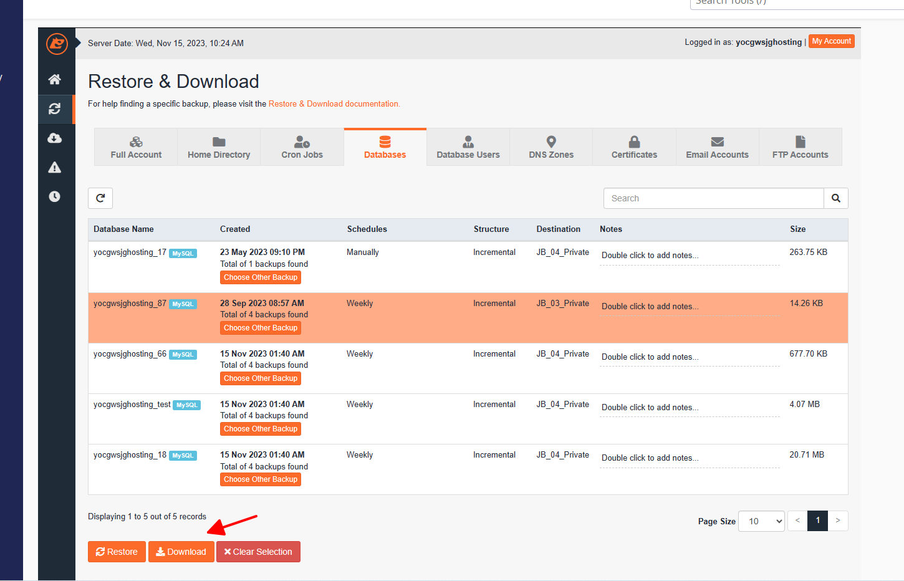Click the Schedules column header
Image resolution: width=904 pixels, height=581 pixels.
pyautogui.click(x=367, y=229)
